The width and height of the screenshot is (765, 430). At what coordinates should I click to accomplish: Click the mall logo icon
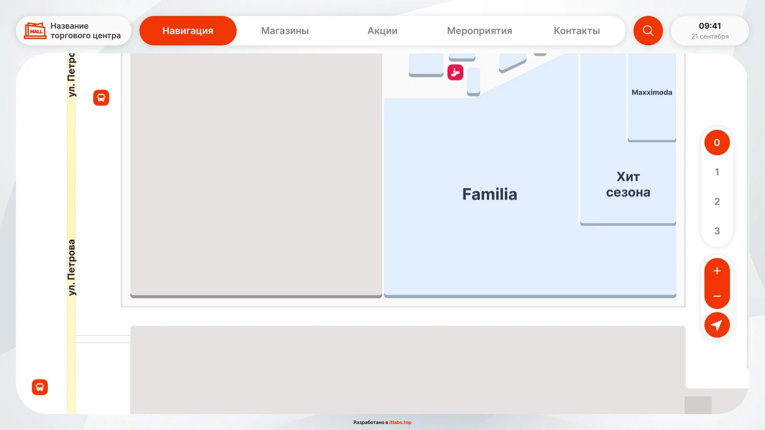tap(35, 31)
